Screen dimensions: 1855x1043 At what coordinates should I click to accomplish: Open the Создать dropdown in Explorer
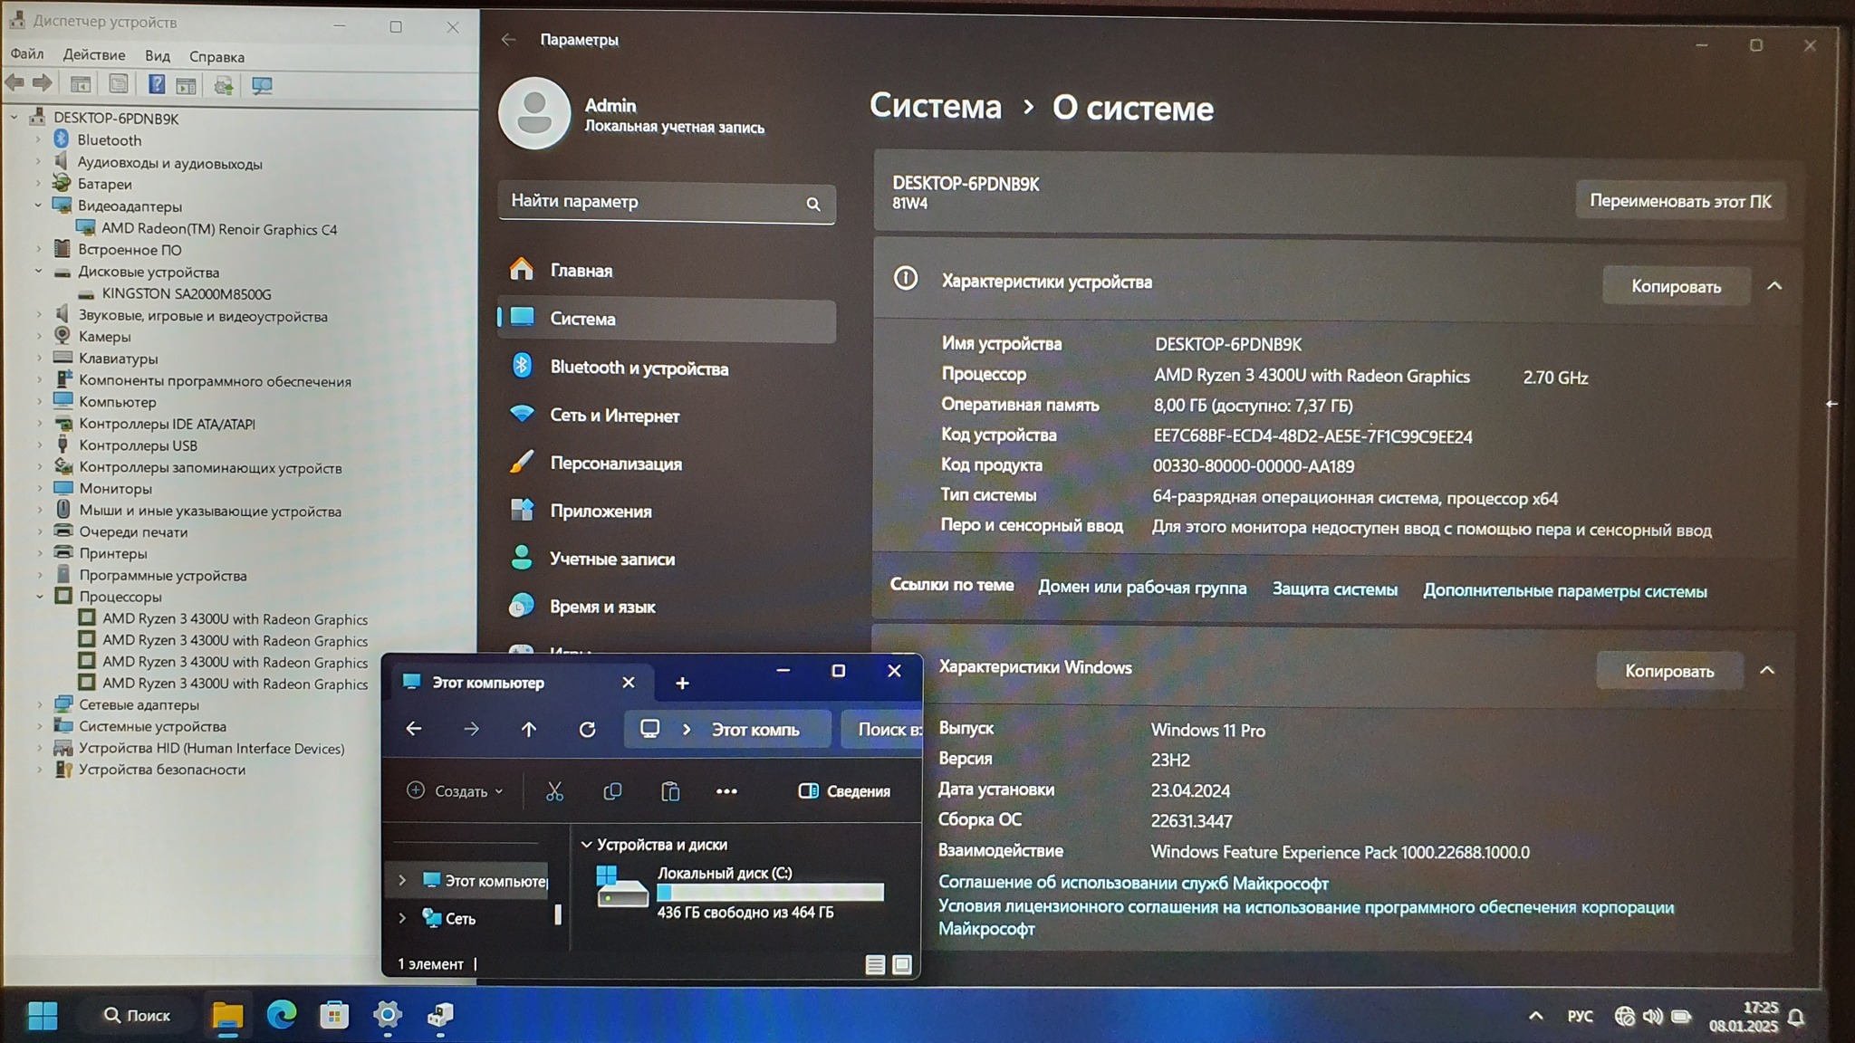click(x=456, y=791)
